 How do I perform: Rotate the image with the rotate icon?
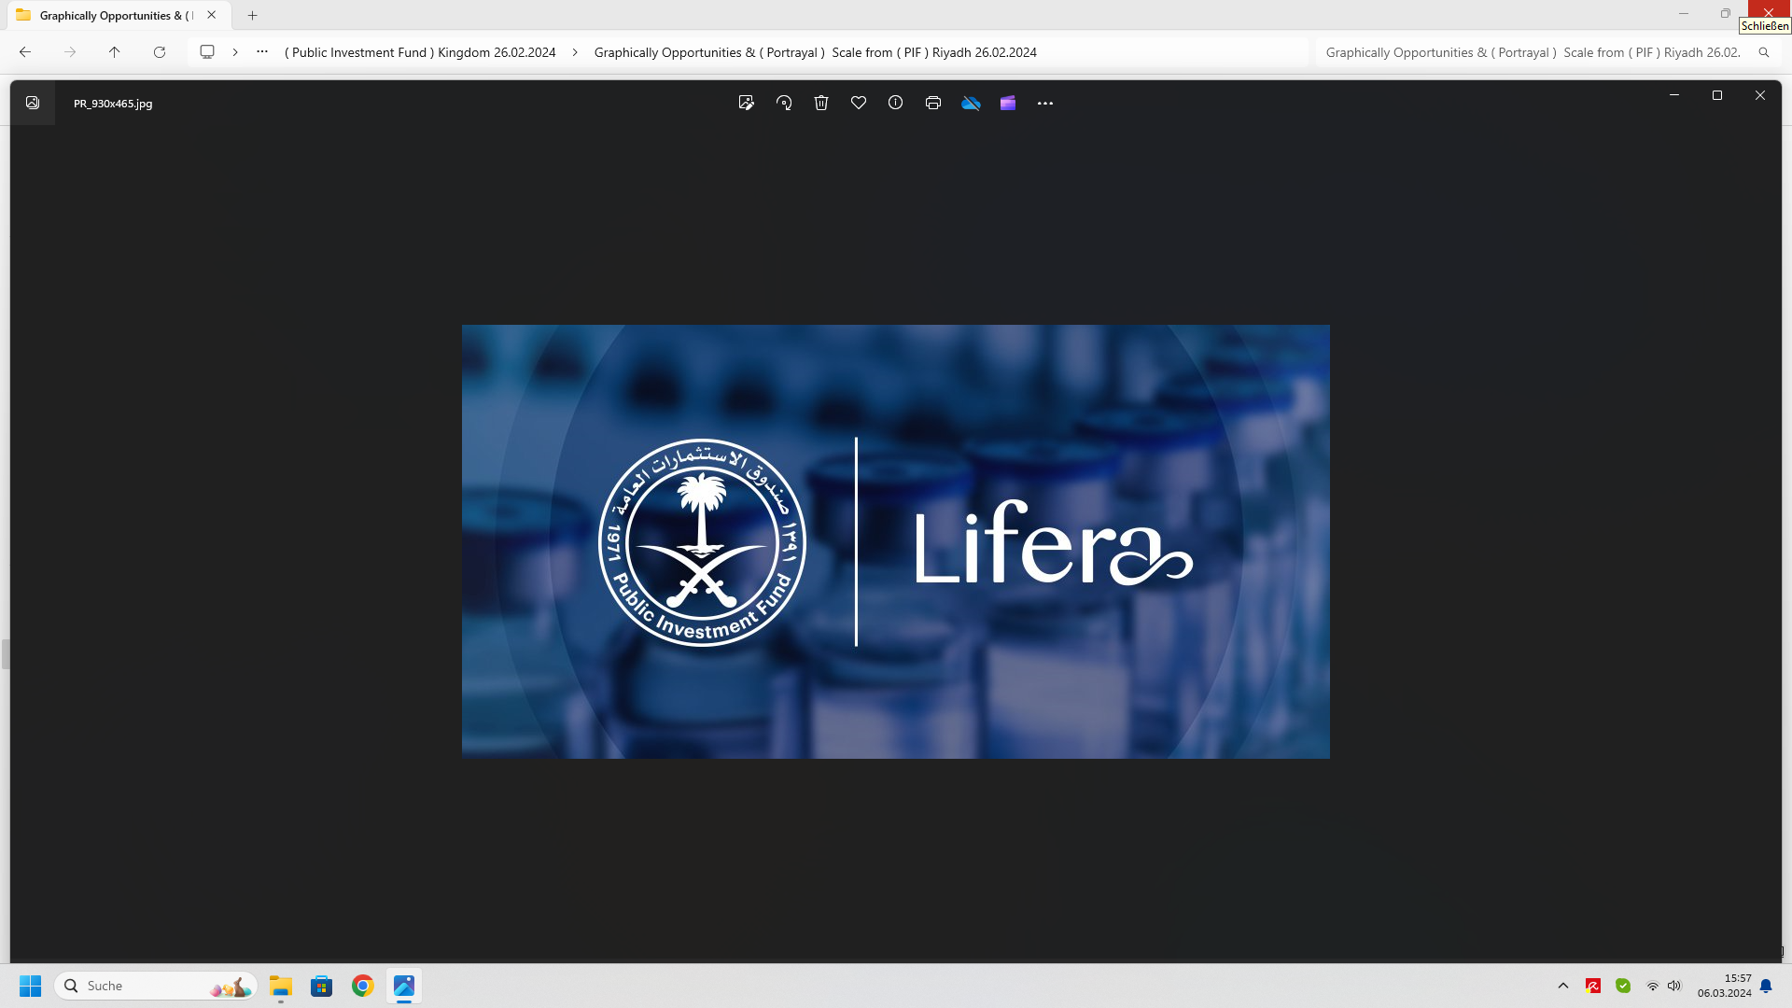pos(784,103)
